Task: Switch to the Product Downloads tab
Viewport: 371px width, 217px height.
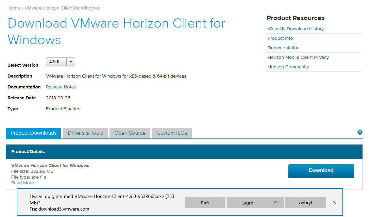Action: click(34, 133)
